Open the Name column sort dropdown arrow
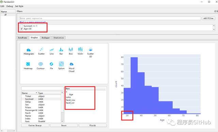 [x=36, y=93]
